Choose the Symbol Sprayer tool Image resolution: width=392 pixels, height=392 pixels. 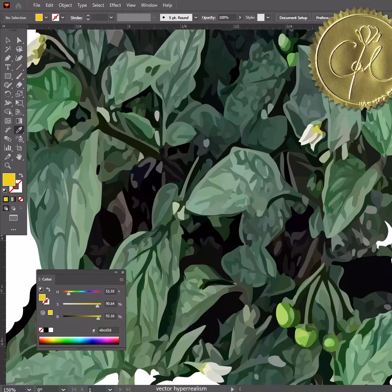point(19,139)
